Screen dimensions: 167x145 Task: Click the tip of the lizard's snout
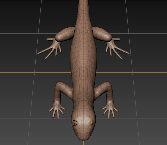[83, 138]
